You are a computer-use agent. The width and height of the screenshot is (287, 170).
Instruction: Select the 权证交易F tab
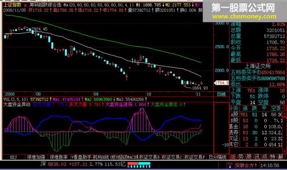195,157
